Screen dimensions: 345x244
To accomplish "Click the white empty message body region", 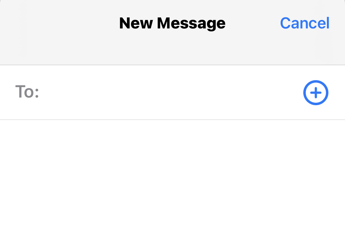I will (172, 182).
